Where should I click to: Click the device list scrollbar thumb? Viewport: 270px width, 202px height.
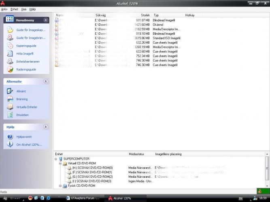click(x=267, y=168)
